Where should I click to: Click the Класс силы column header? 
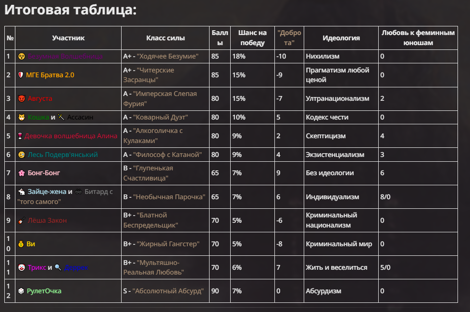tap(165, 38)
